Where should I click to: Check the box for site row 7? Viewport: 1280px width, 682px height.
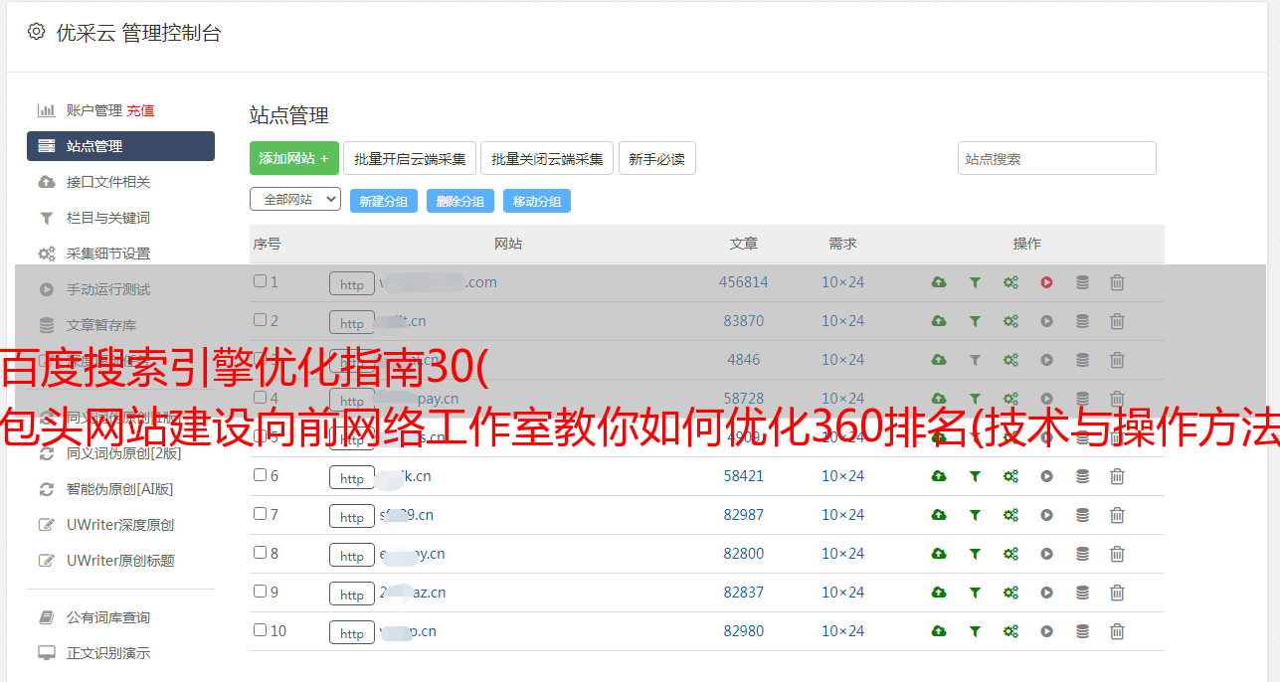tap(260, 514)
